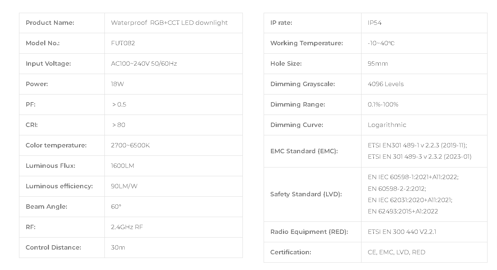Select the ETSI EN 301 489-3 standard line

420,157
